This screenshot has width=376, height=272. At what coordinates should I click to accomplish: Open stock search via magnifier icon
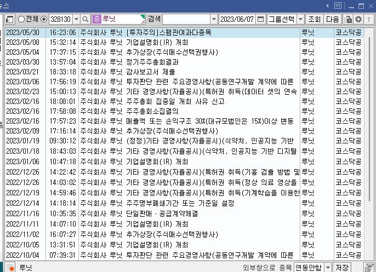(86, 19)
